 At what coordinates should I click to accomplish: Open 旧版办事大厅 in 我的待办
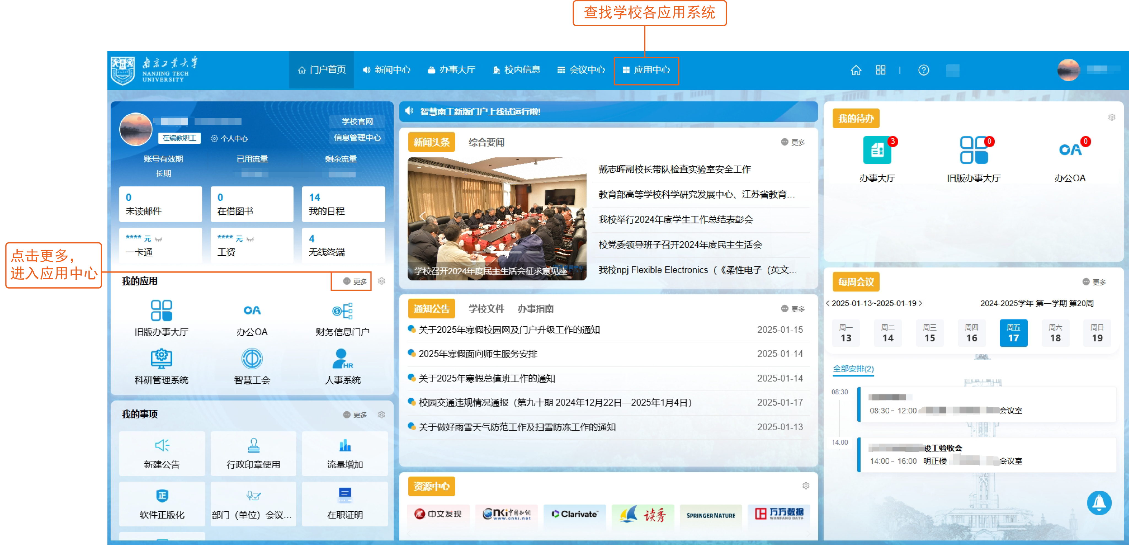click(974, 159)
